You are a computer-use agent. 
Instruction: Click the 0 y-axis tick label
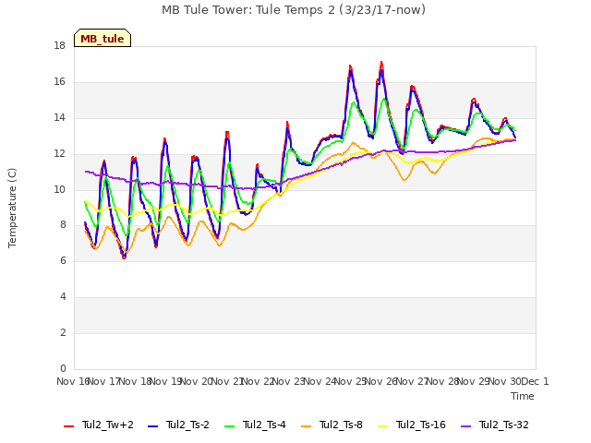pos(63,368)
